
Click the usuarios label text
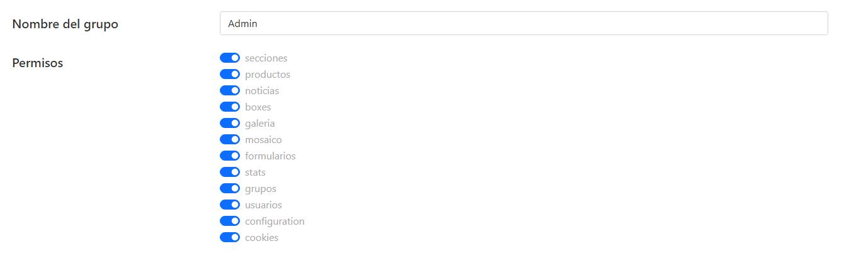(x=263, y=205)
